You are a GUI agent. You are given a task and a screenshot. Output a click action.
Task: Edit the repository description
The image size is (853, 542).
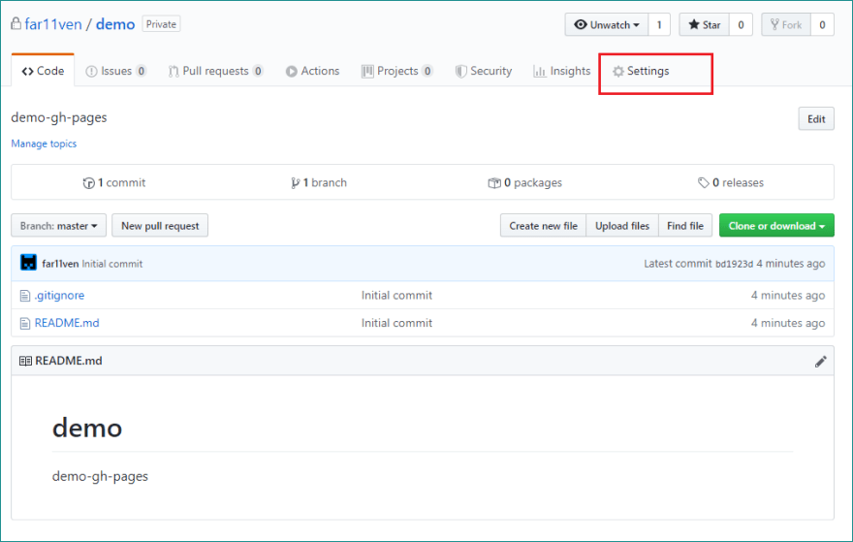point(816,118)
